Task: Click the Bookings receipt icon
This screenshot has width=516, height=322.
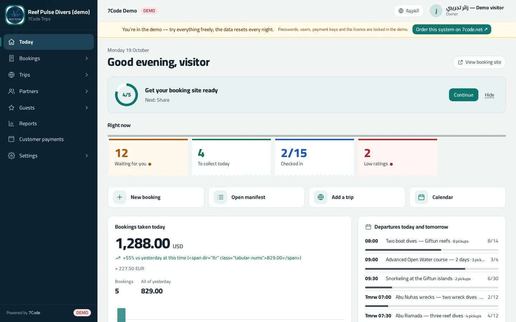Action: (11, 58)
